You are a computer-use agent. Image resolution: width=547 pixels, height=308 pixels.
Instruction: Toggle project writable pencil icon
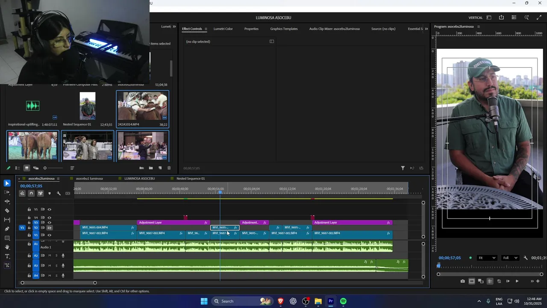pos(8,168)
